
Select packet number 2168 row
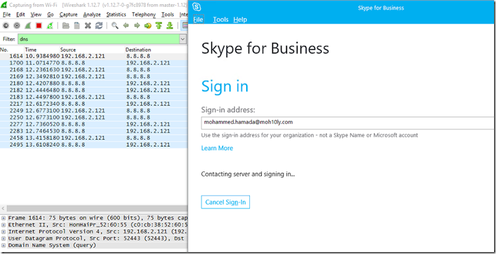coord(94,70)
